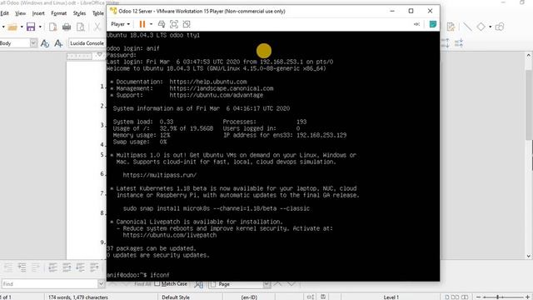Toggle Track Changes icon in LibreOffice toolbar
This screenshot has width=533, height=300.
coord(451,27)
